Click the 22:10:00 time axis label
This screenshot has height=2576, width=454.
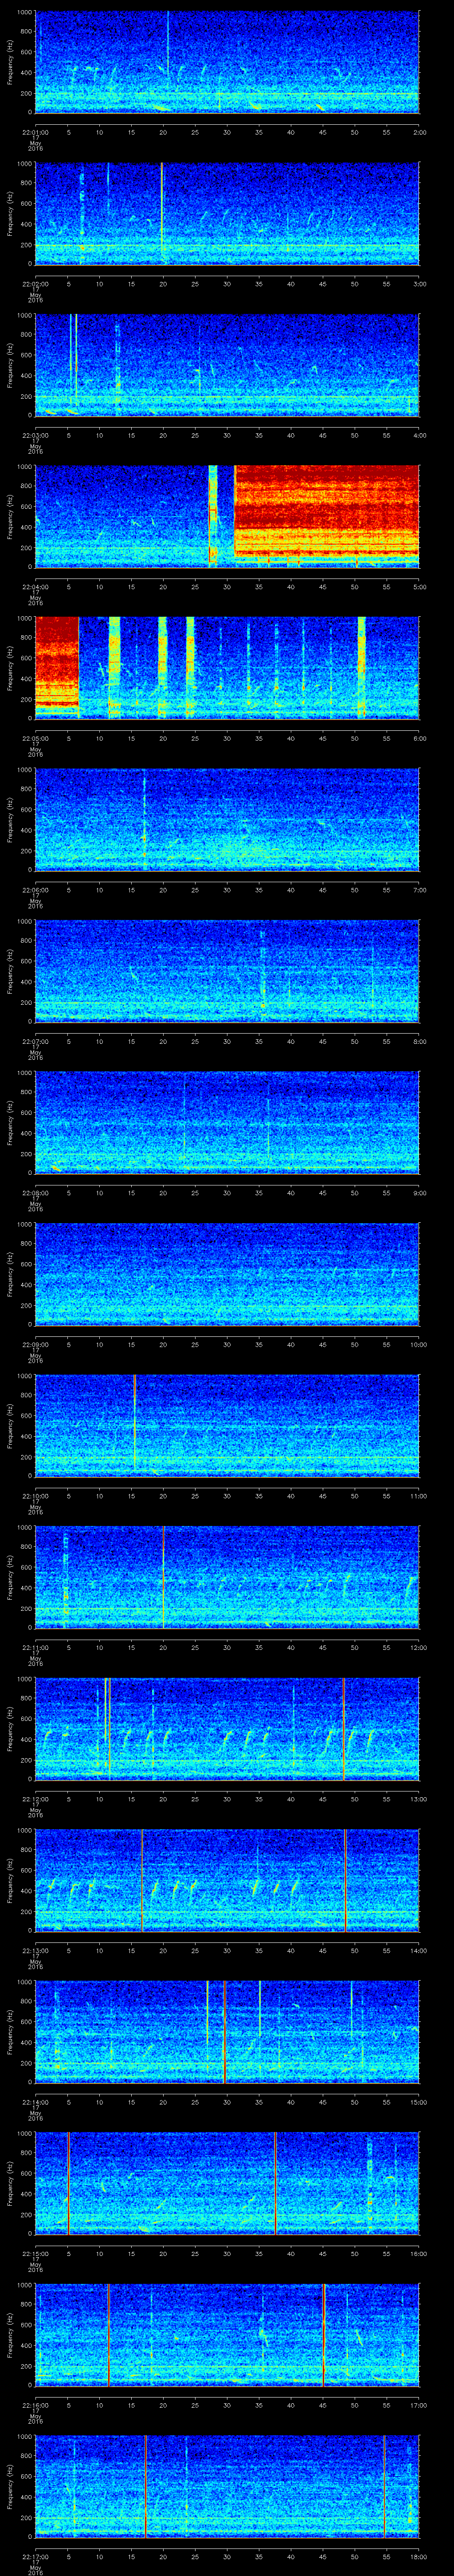35,1496
